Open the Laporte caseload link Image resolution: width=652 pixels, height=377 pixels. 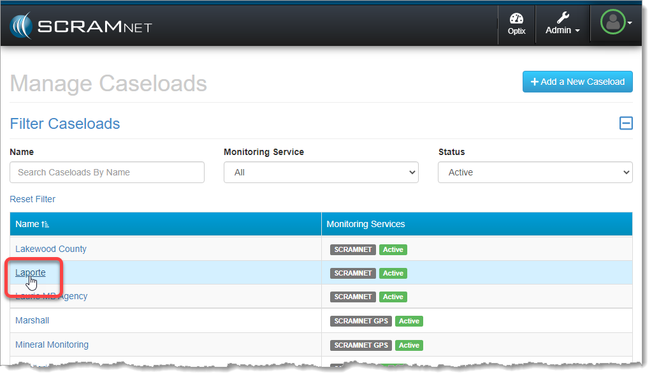[x=30, y=272]
